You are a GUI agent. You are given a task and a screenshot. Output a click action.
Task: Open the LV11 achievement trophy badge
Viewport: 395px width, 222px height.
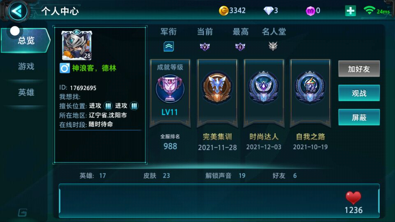pos(170,89)
